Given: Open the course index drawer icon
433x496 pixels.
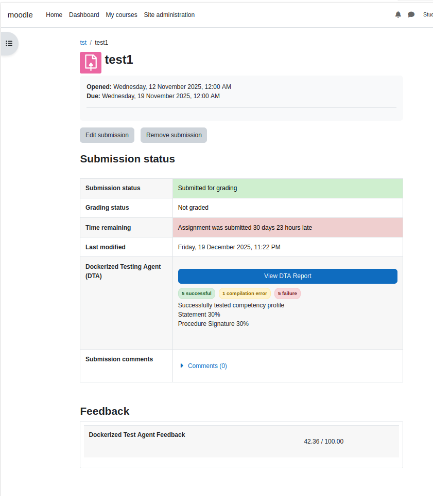Looking at the screenshot, I should tap(9, 43).
